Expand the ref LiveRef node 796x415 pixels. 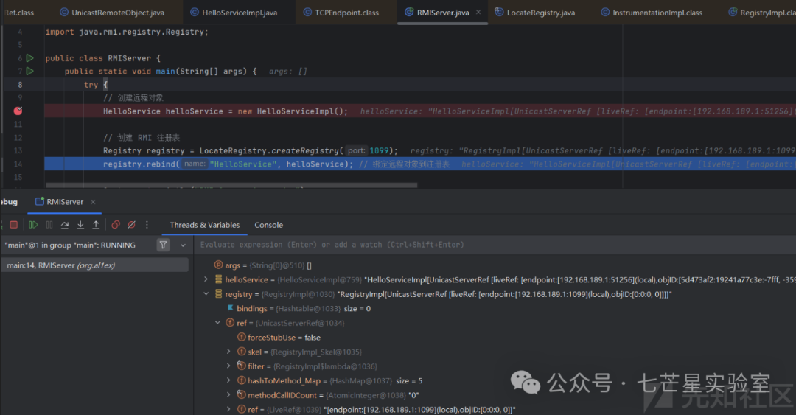tap(228, 409)
